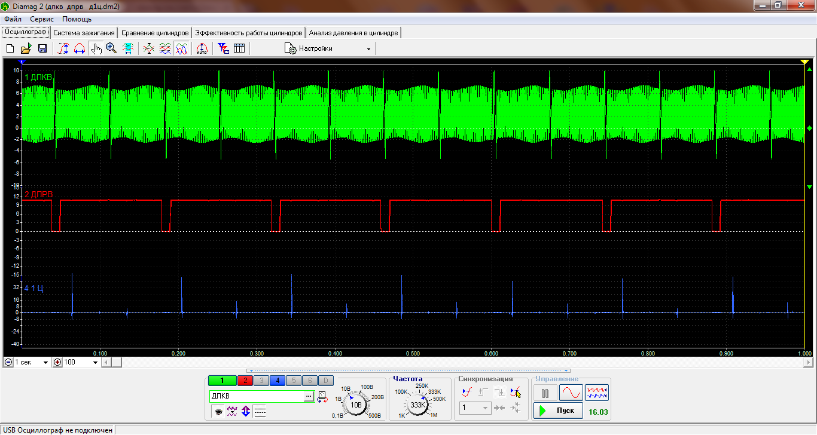Viewport: 817px width, 435px height.
Task: Click the plus zoom-in button near 100
Action: (x=57, y=362)
